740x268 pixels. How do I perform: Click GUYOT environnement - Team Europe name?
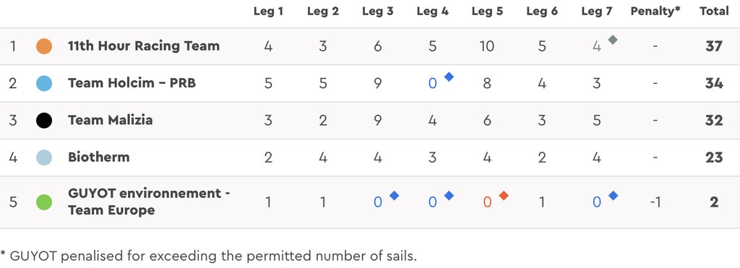point(149,202)
